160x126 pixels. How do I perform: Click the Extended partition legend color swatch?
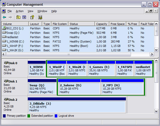(x=29, y=116)
